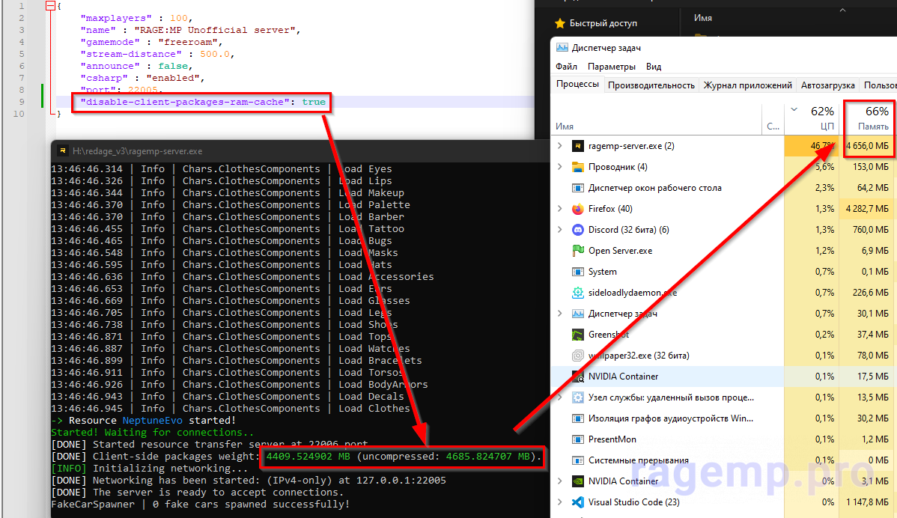Click the sort arrow above the CPU column

[x=794, y=109]
